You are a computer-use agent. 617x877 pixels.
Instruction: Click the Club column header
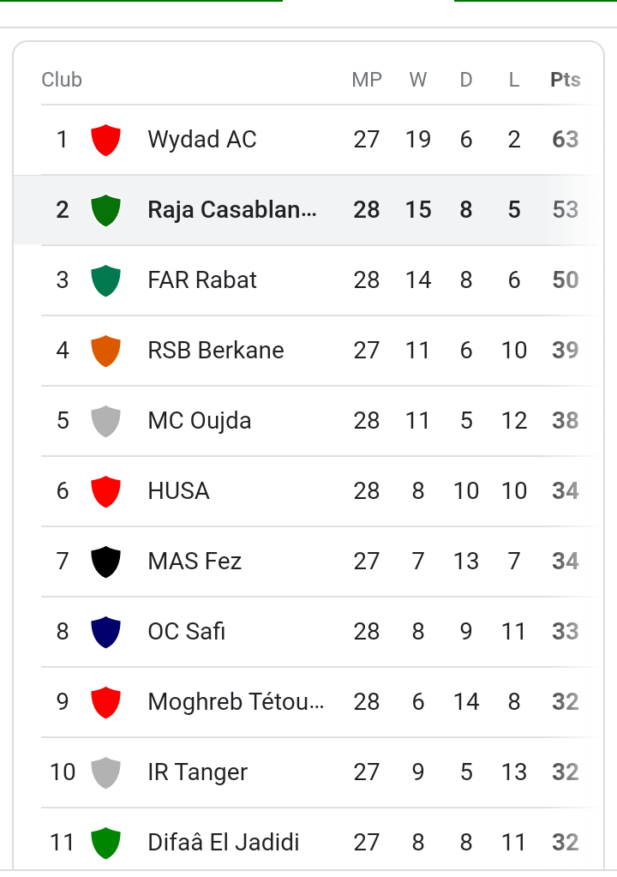click(62, 80)
